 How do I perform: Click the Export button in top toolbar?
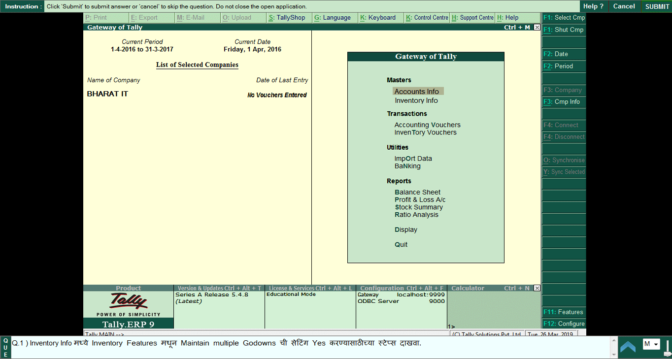pyautogui.click(x=152, y=18)
